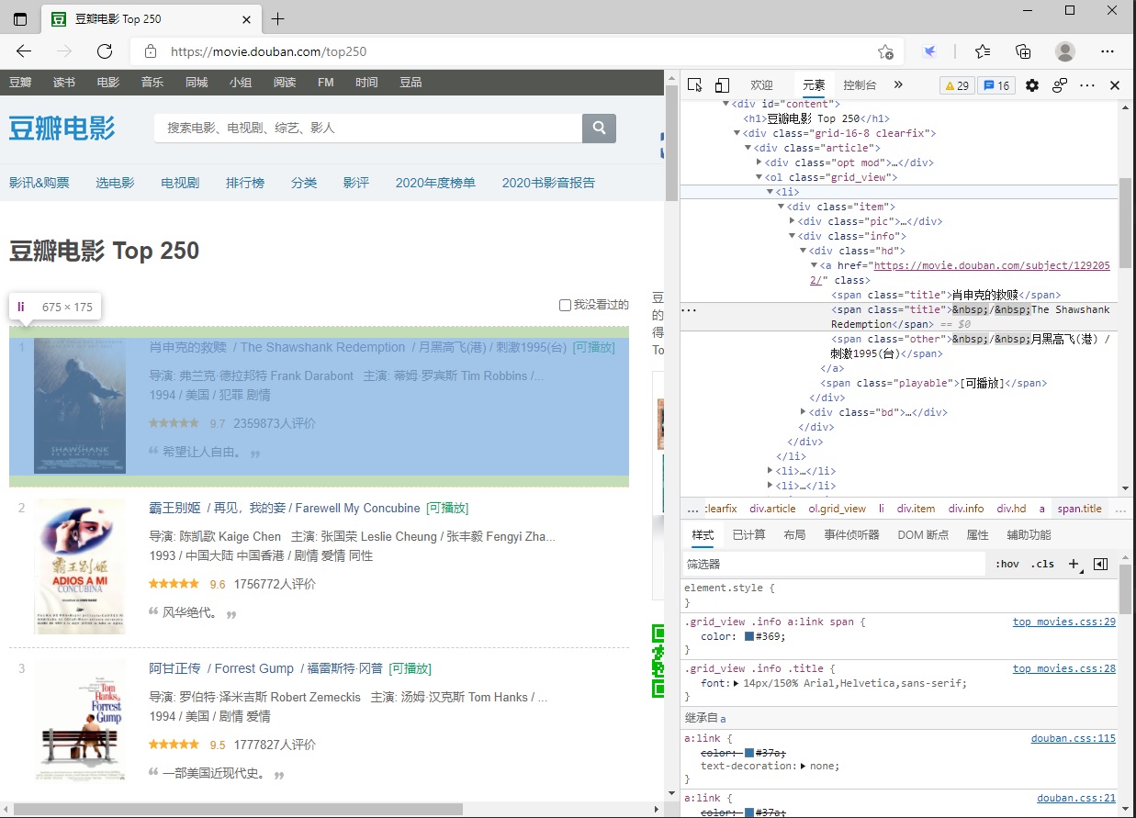Collapse the div class="grid-16-8 clearfix" node
The height and width of the screenshot is (818, 1136).
click(737, 133)
